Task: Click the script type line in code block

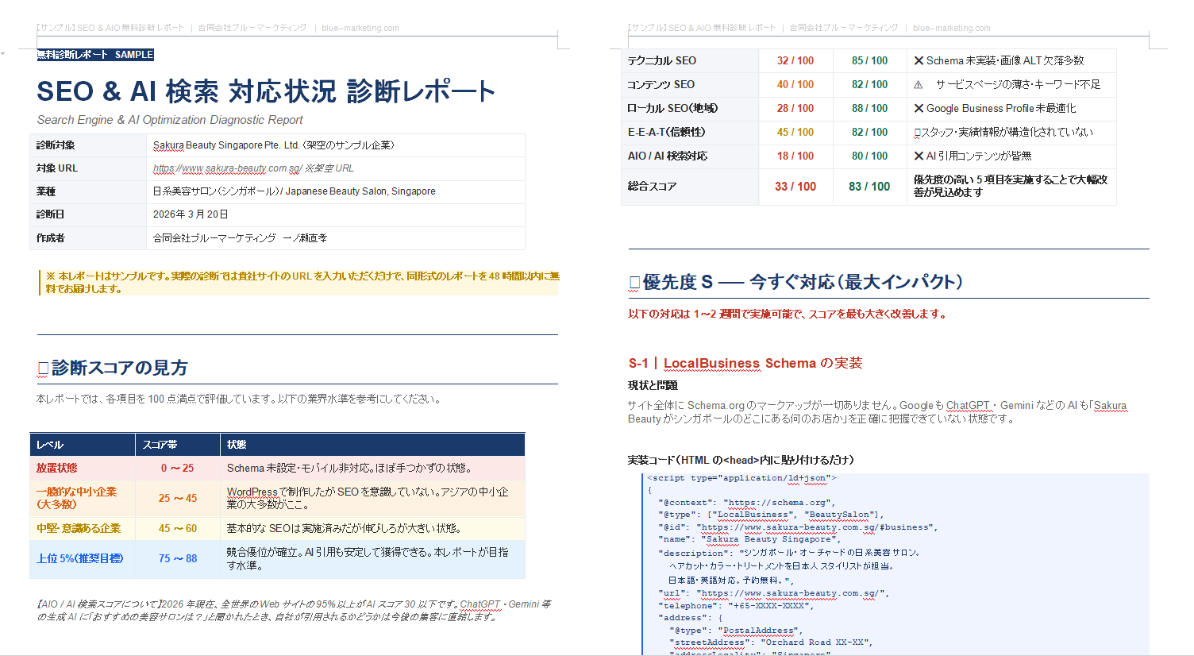Action: [741, 478]
